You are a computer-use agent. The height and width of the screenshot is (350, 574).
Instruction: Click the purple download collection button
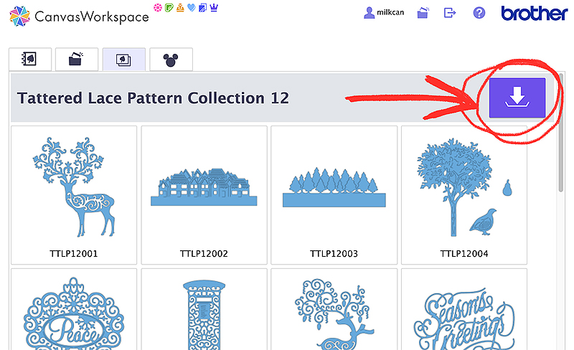tap(517, 98)
